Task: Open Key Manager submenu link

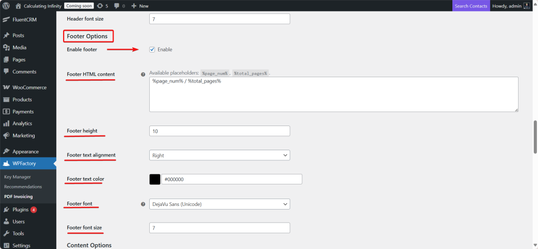Action: pos(17,177)
